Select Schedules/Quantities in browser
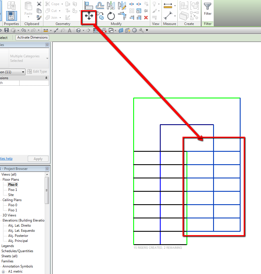The image size is (261, 274). [x=17, y=251]
